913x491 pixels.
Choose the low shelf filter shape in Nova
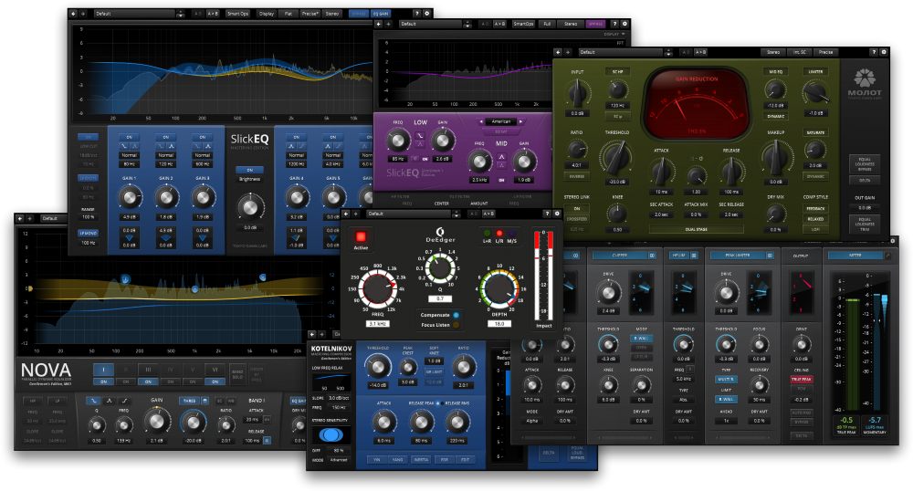93,401
